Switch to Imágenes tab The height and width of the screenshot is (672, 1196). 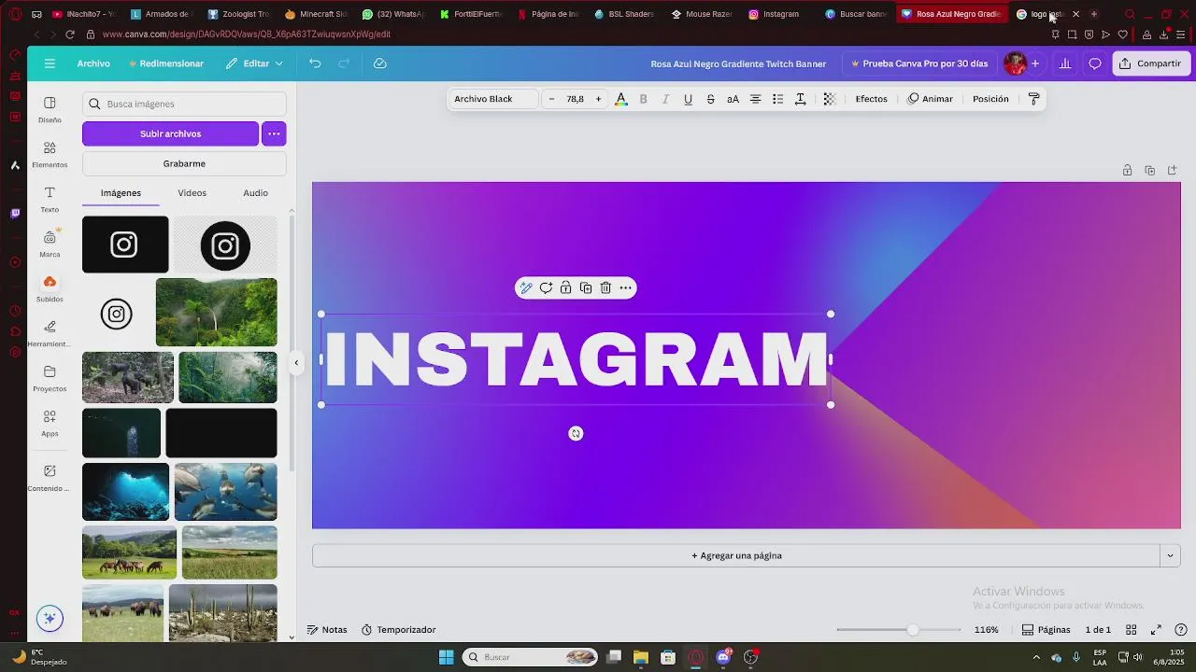pyautogui.click(x=121, y=192)
